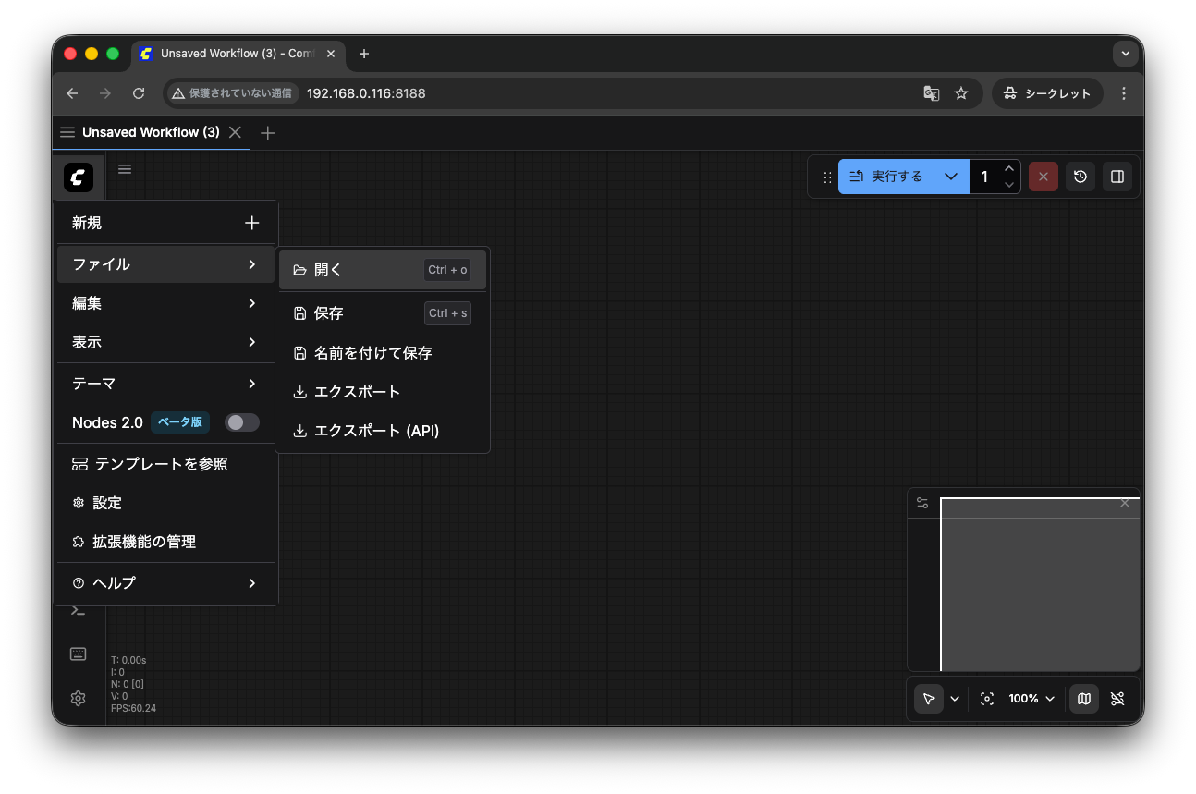This screenshot has width=1196, height=794.
Task: Open Chrome tab search dropdown
Action: click(1125, 54)
